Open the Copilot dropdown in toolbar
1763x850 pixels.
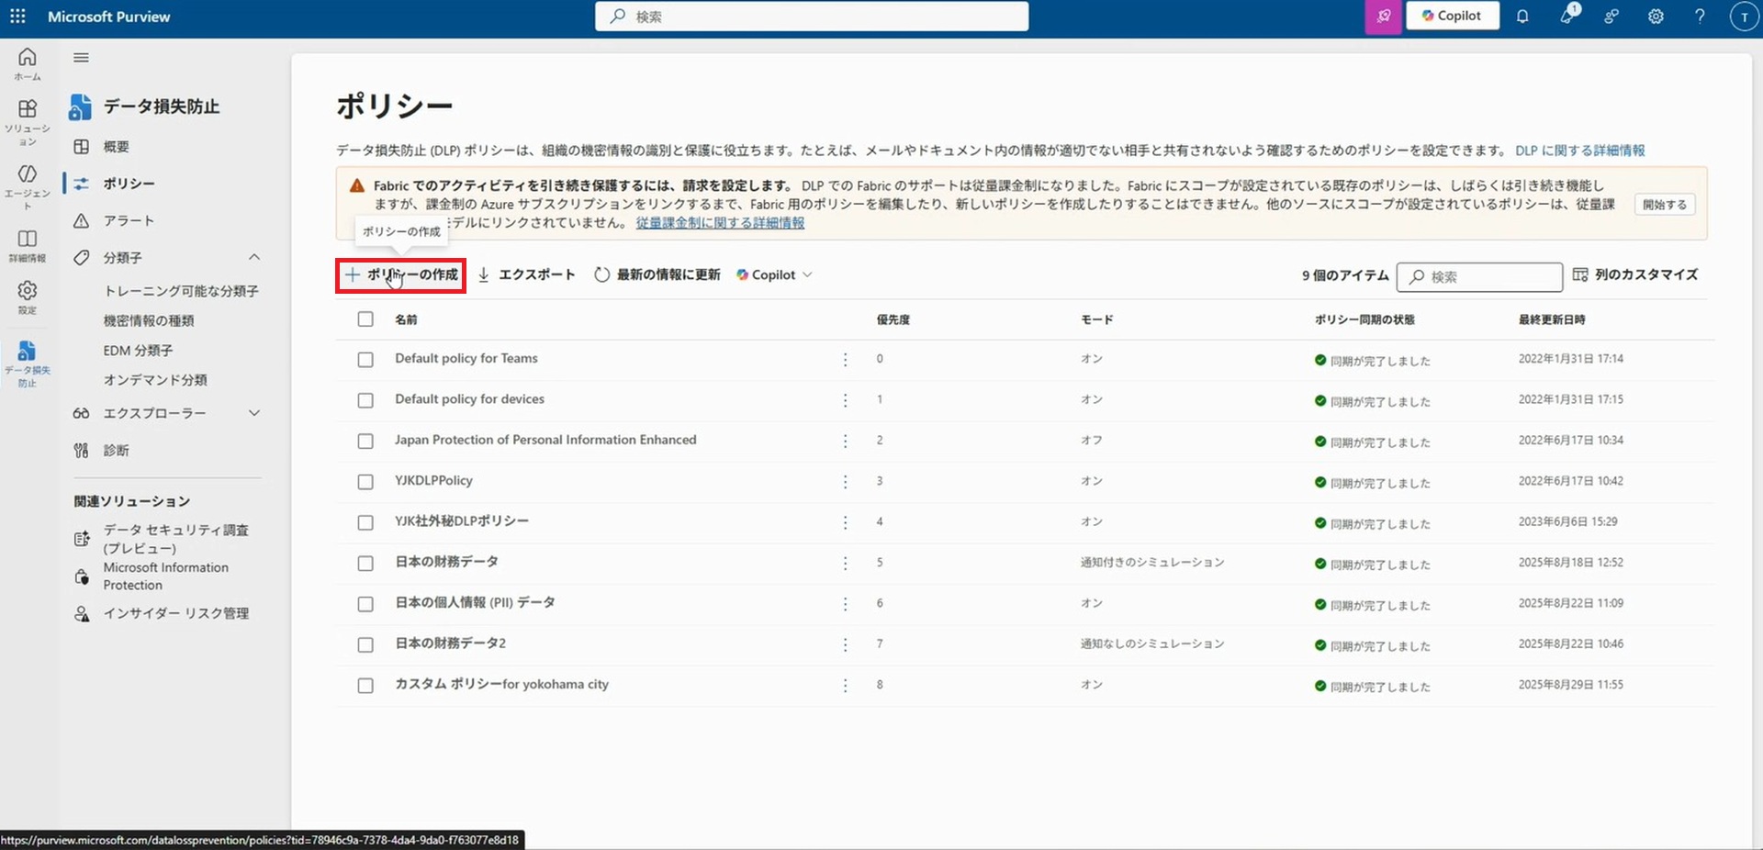[x=774, y=275]
